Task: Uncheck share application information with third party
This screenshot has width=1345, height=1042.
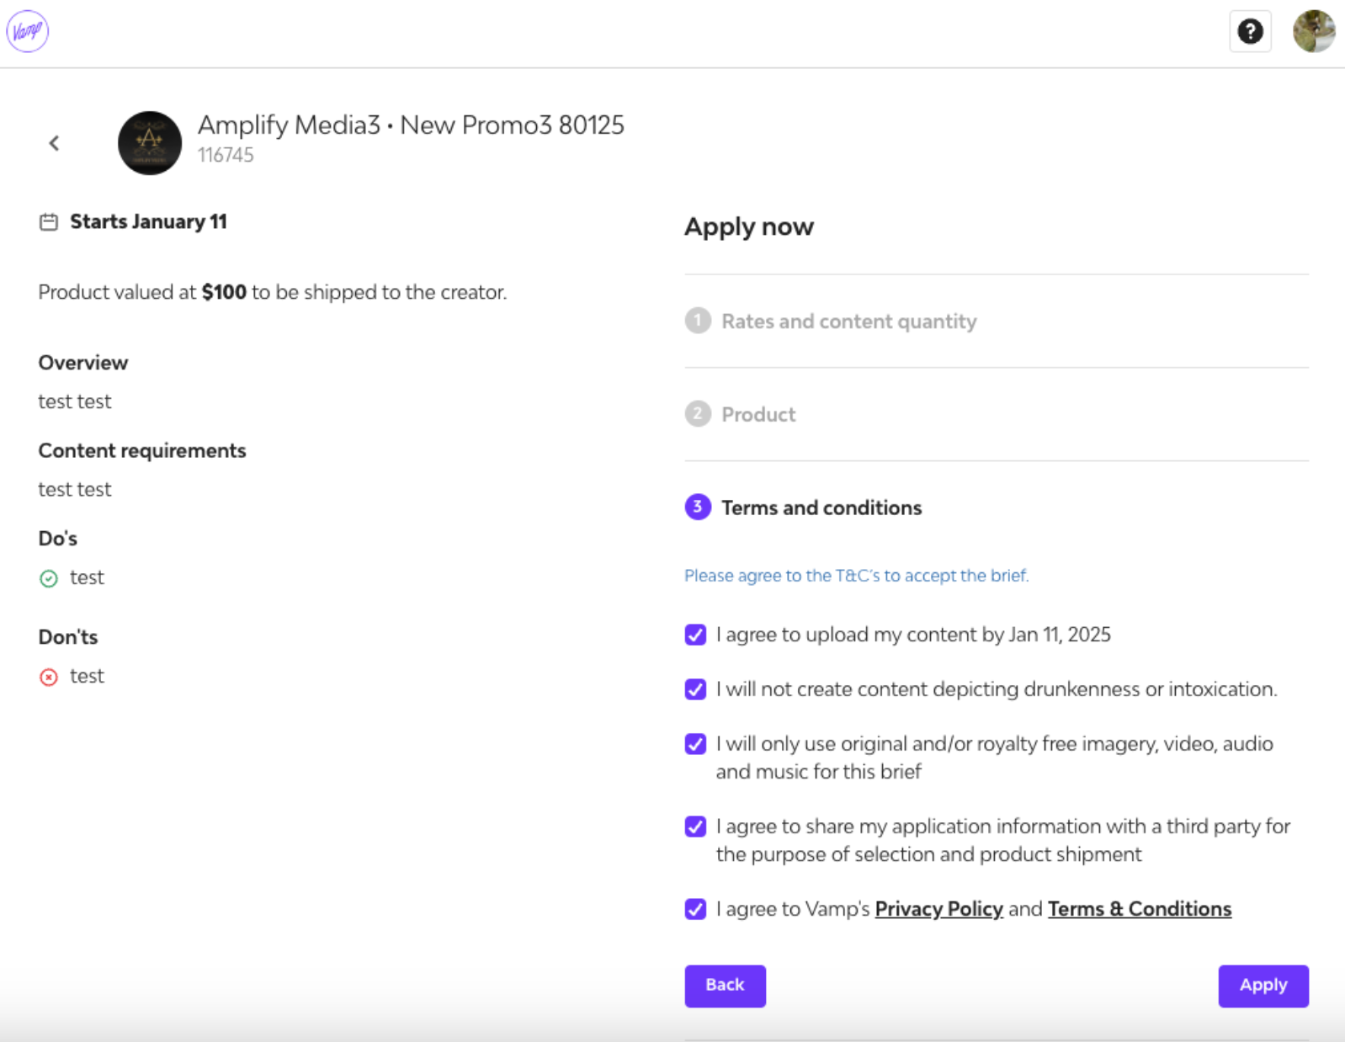Action: tap(695, 827)
